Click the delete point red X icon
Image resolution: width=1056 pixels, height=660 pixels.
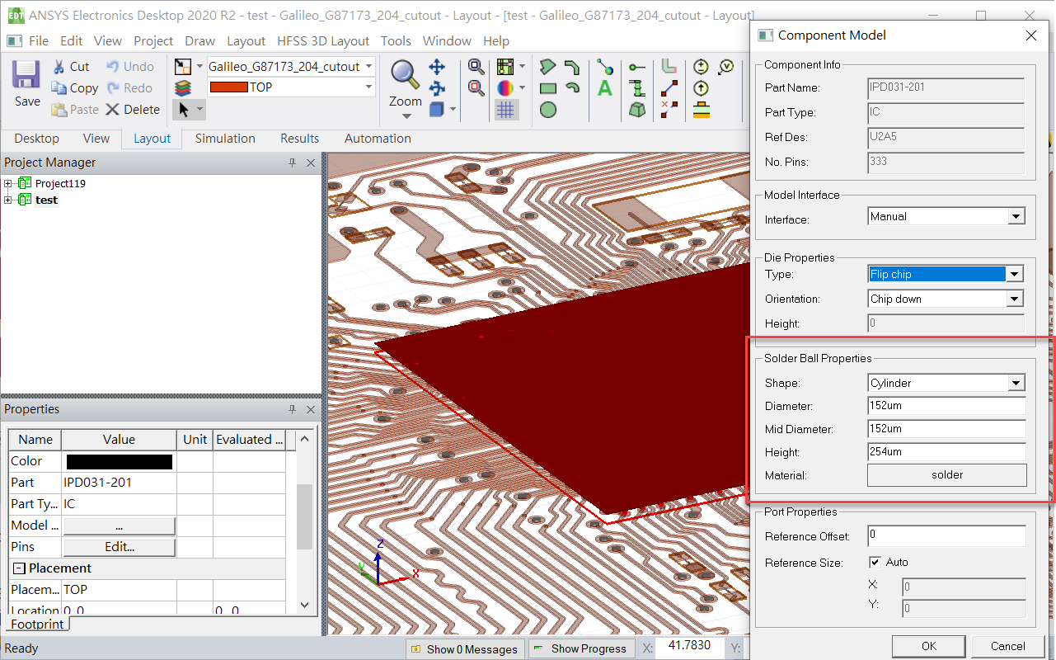point(669,109)
